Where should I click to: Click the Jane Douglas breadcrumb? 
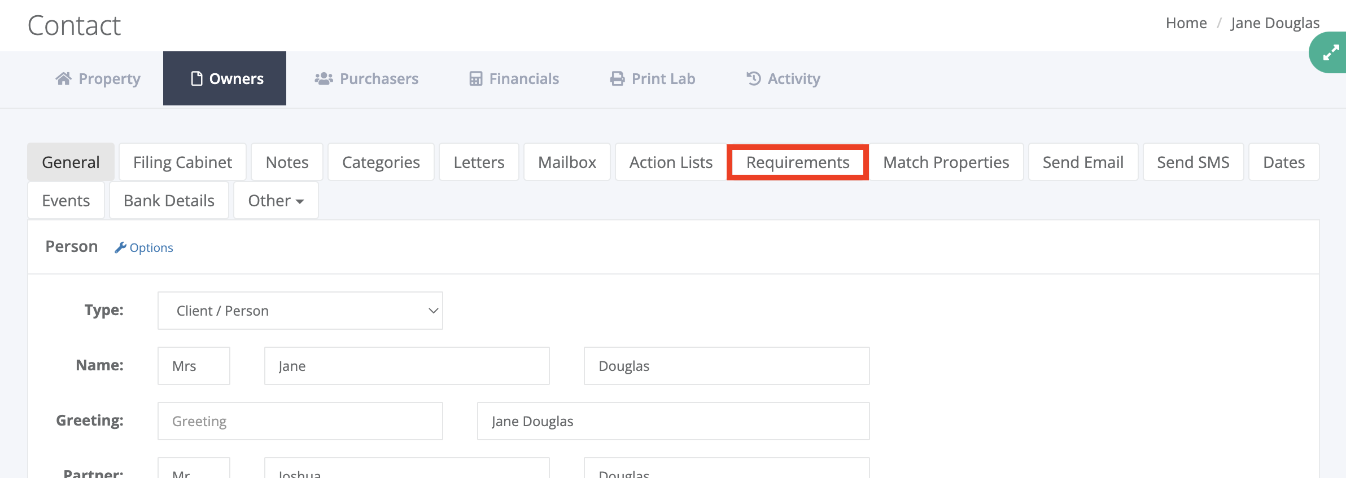tap(1275, 23)
